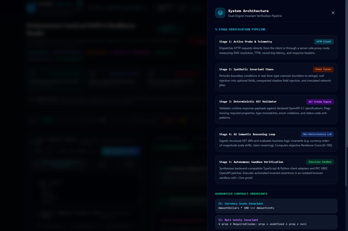Click the I2: Null Safety Invariant title
This screenshot has width=348, height=231.
point(238,220)
